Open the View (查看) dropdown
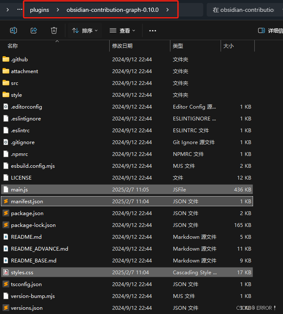Screen dimensions: 283x314 [122, 30]
